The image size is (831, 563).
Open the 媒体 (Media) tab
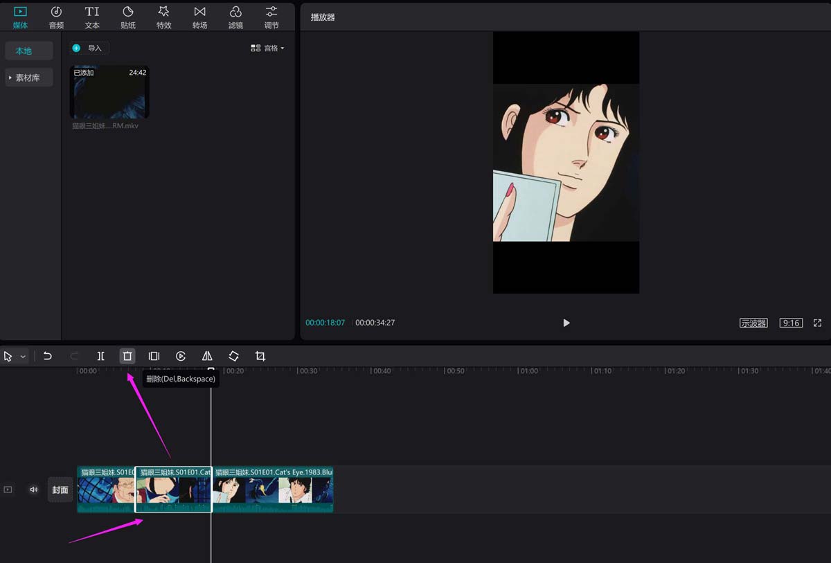[x=20, y=17]
